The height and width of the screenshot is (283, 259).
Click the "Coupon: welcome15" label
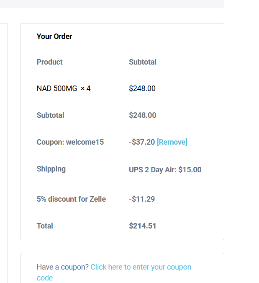point(70,142)
